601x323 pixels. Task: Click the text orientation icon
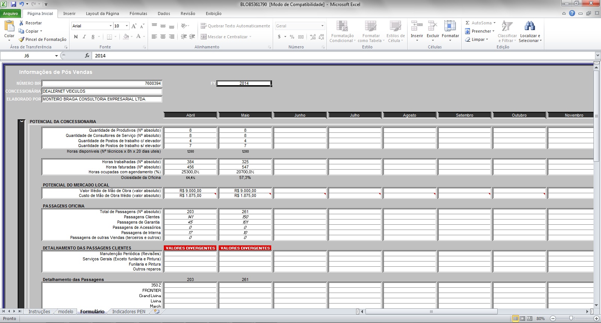[x=184, y=26]
